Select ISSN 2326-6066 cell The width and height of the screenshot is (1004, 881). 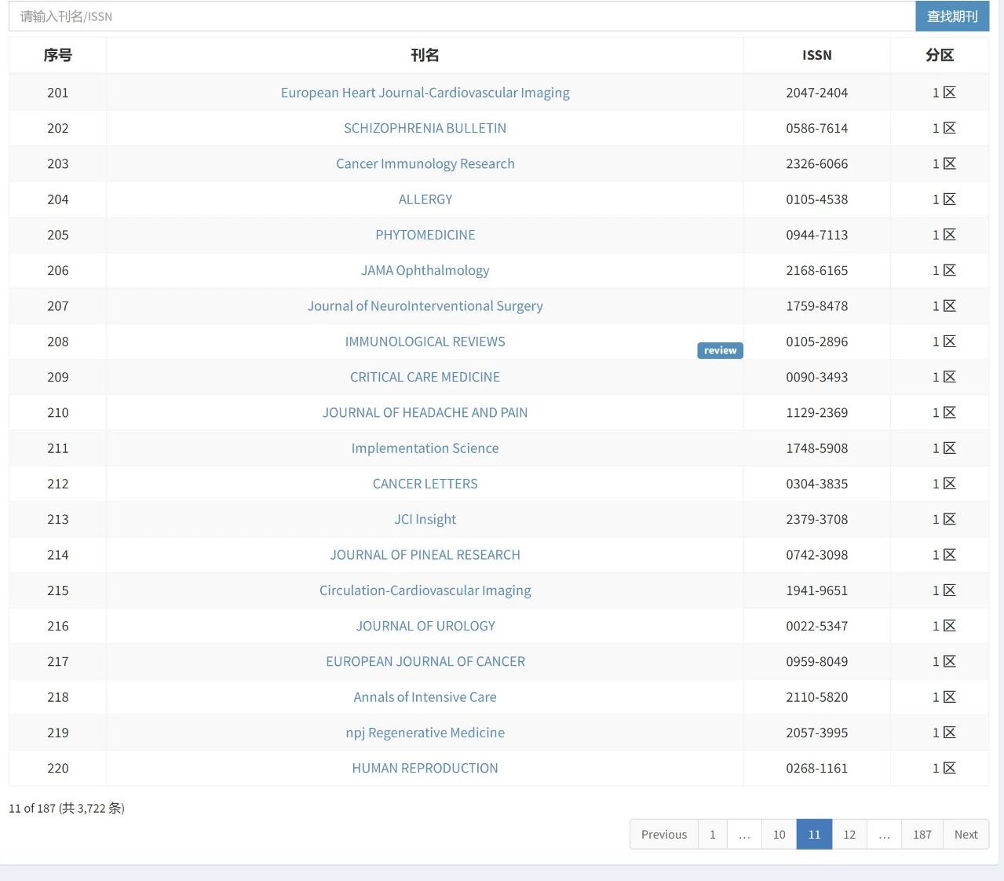(817, 163)
